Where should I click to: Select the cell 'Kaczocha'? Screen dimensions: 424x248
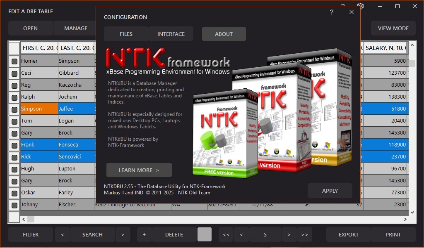pos(77,85)
